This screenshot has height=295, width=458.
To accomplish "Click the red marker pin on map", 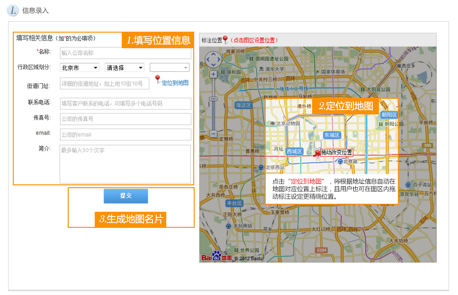I will [317, 154].
